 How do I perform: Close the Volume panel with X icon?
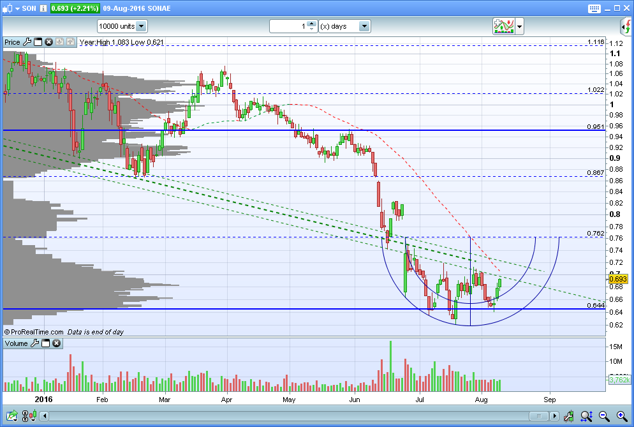pyautogui.click(x=57, y=343)
